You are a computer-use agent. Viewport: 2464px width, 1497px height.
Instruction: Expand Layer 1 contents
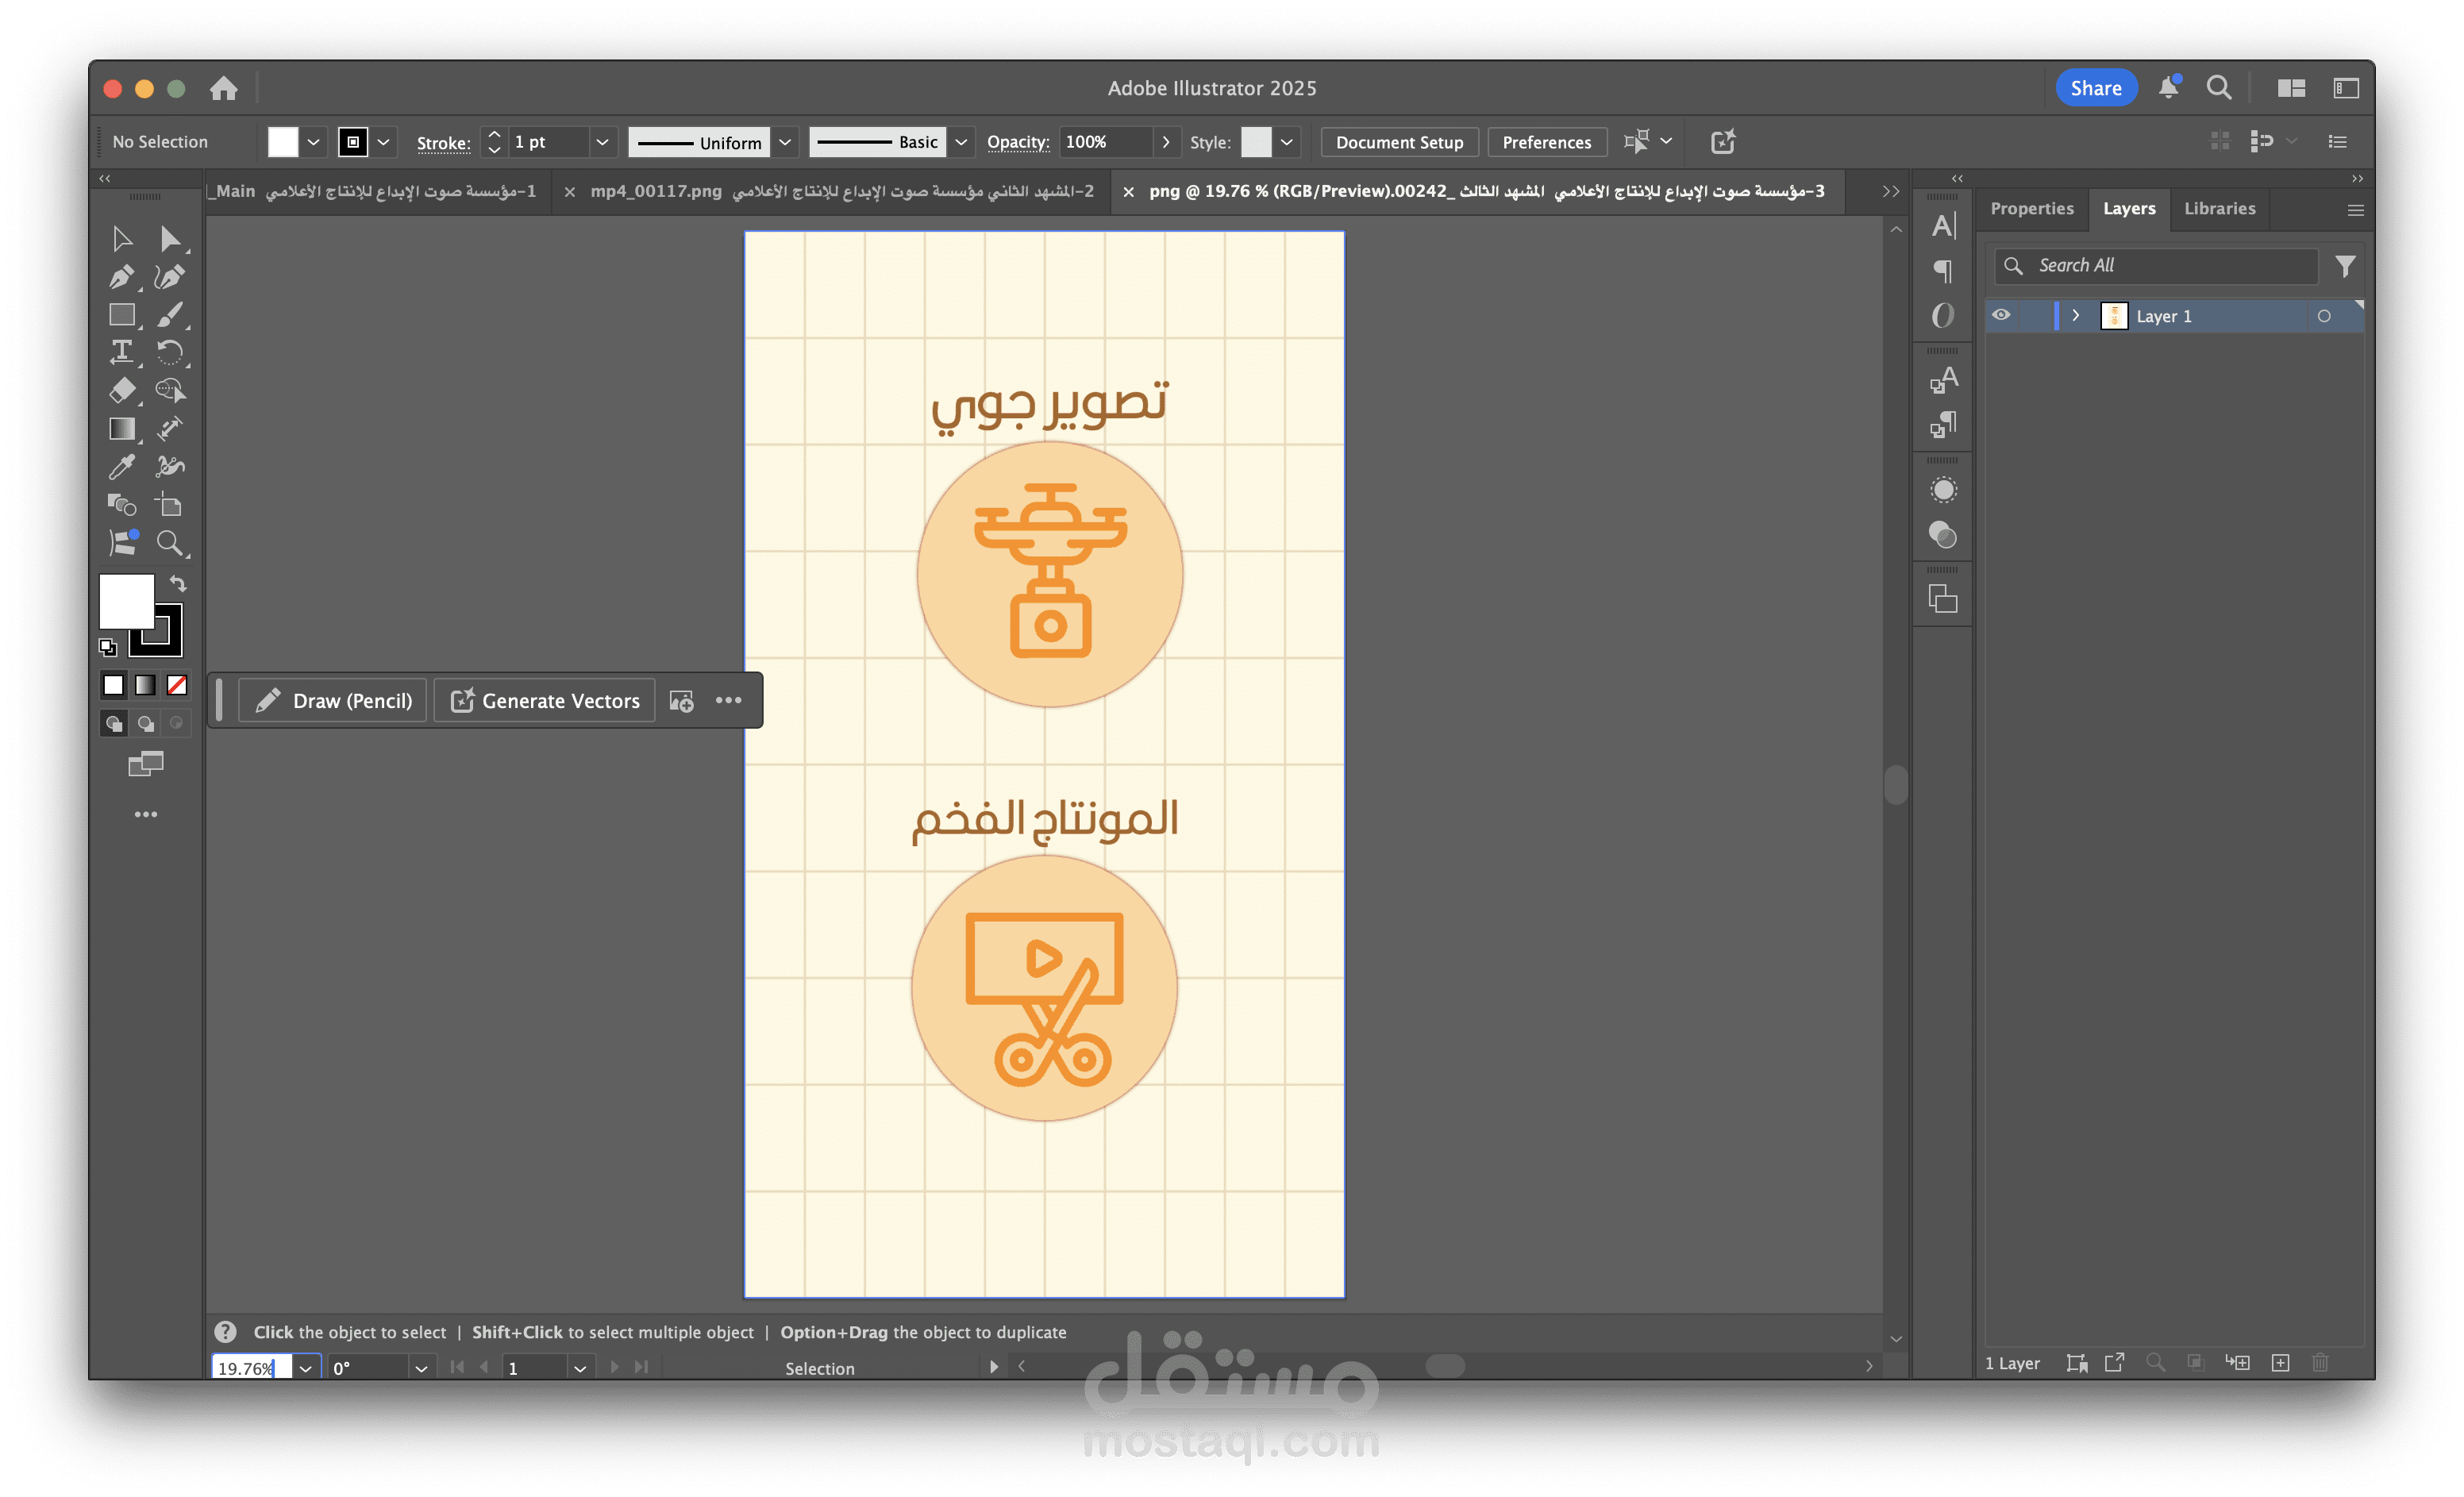click(x=2076, y=315)
